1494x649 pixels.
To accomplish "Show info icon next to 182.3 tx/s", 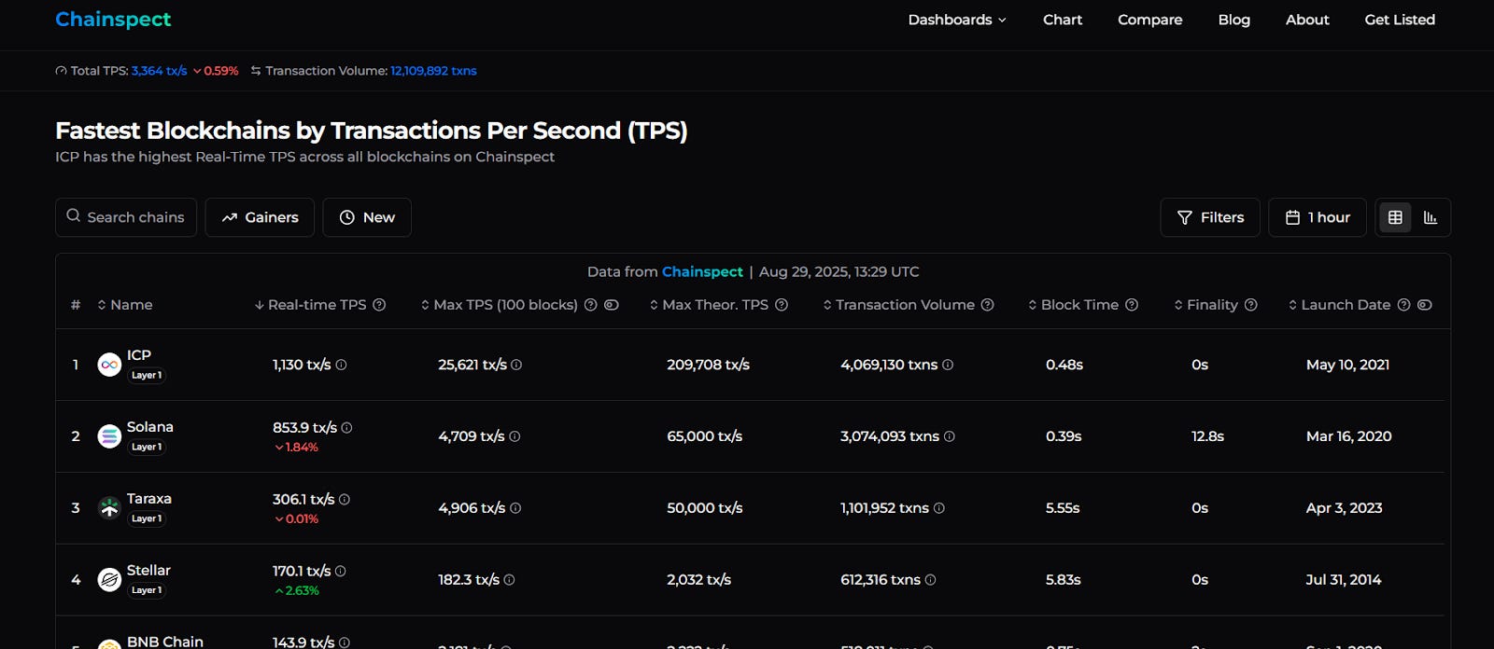I will 509,580.
